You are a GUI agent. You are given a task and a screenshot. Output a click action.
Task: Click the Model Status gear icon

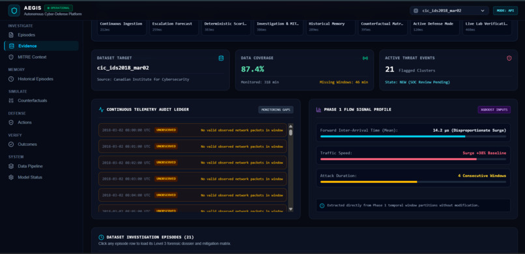(x=11, y=177)
